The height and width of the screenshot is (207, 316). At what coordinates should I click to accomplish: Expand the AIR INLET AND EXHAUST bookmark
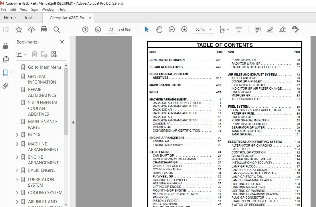point(17,202)
